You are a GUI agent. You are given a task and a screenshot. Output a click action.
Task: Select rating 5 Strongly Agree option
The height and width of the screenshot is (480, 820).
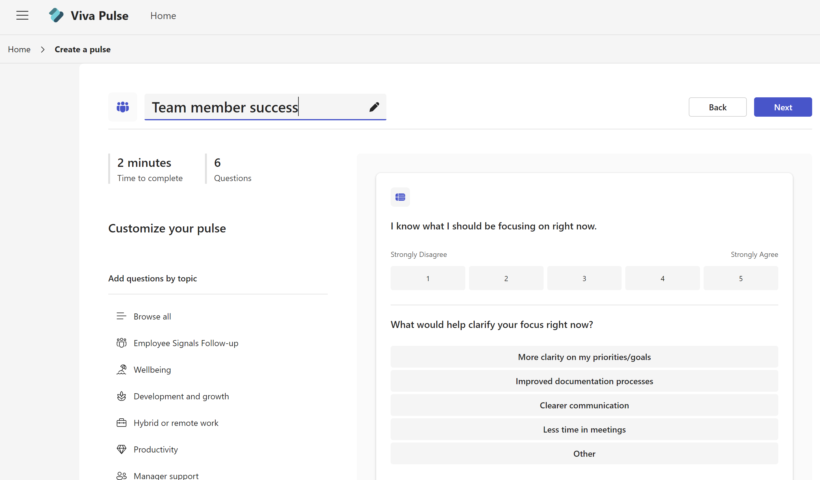(x=741, y=278)
